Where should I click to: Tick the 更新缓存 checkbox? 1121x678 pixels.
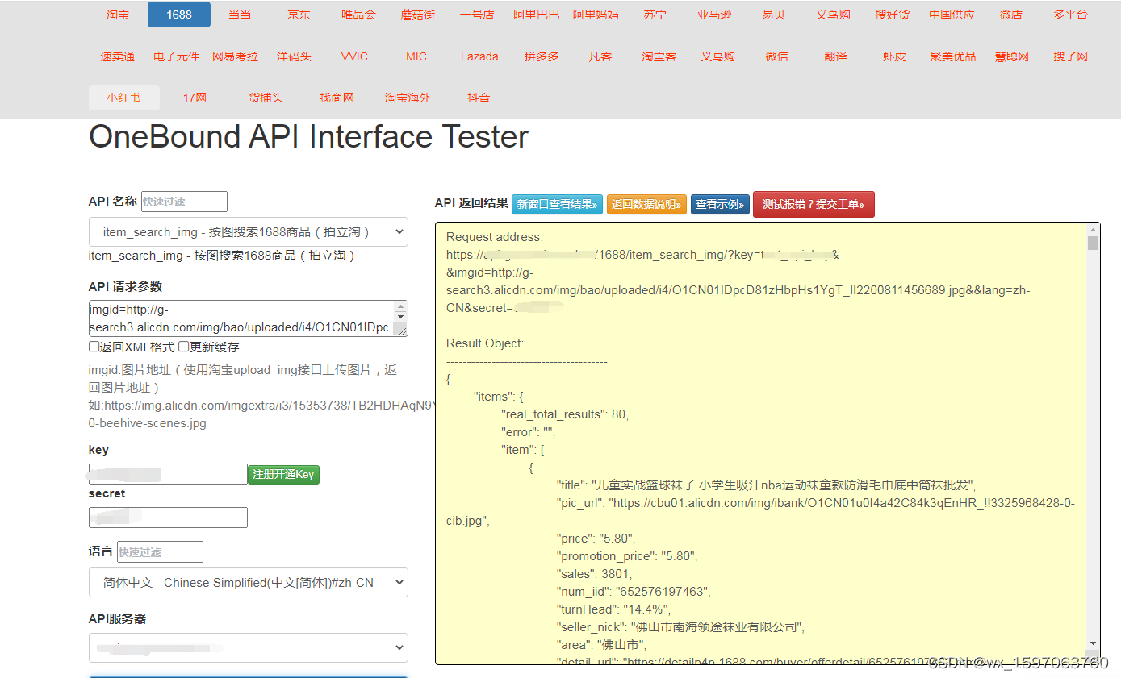click(x=183, y=347)
